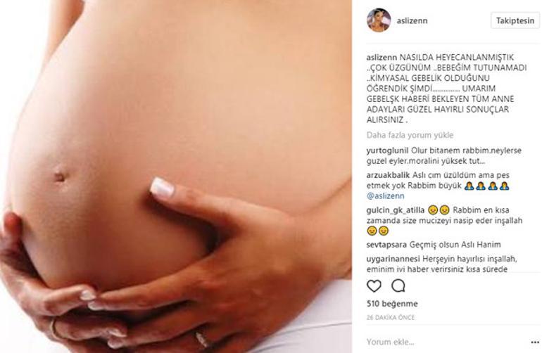Visit uygarinannesi commenter profile
This screenshot has height=353, width=542.
click(393, 259)
